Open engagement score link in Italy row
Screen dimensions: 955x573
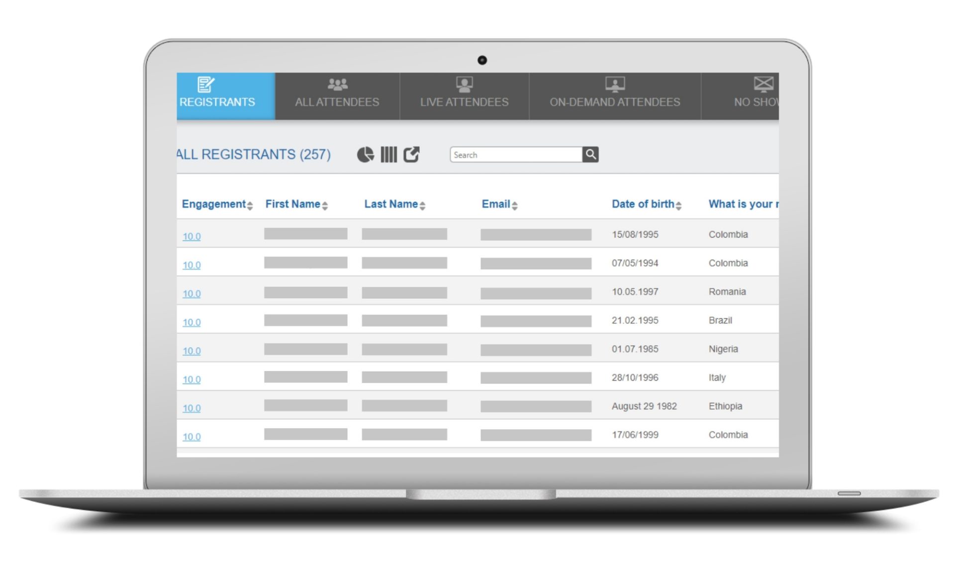click(191, 380)
